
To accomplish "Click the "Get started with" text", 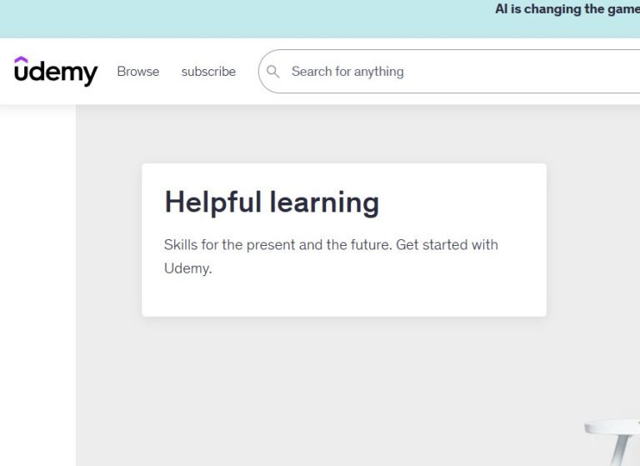I will pos(447,244).
